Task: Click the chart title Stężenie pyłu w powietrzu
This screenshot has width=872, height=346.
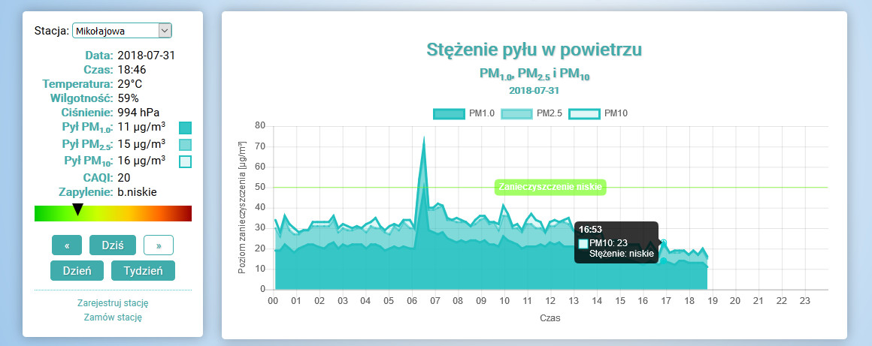Action: point(534,50)
